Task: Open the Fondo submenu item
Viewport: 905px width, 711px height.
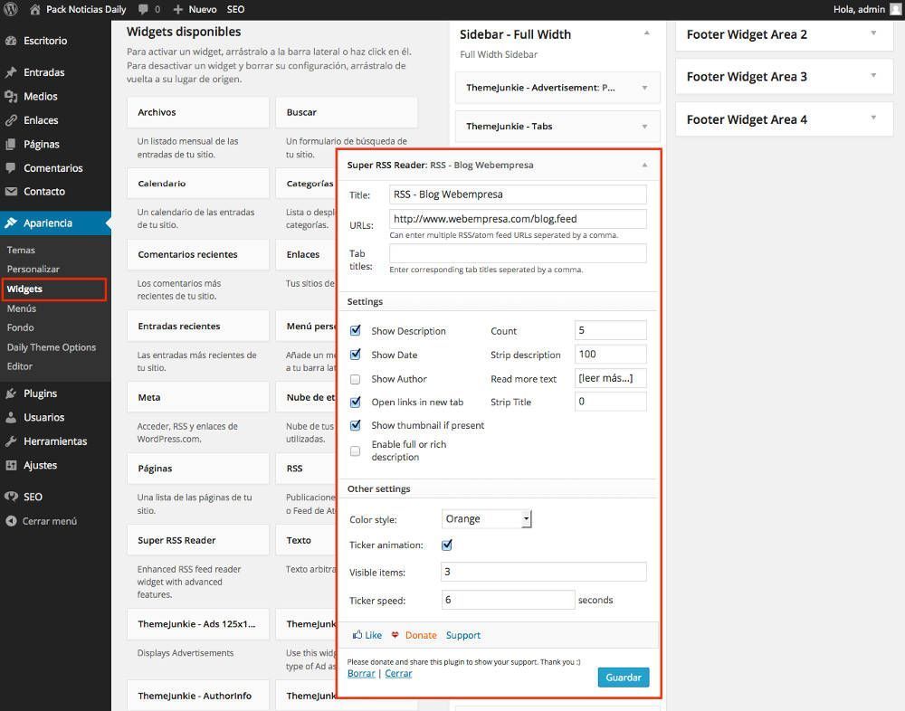Action: [20, 327]
